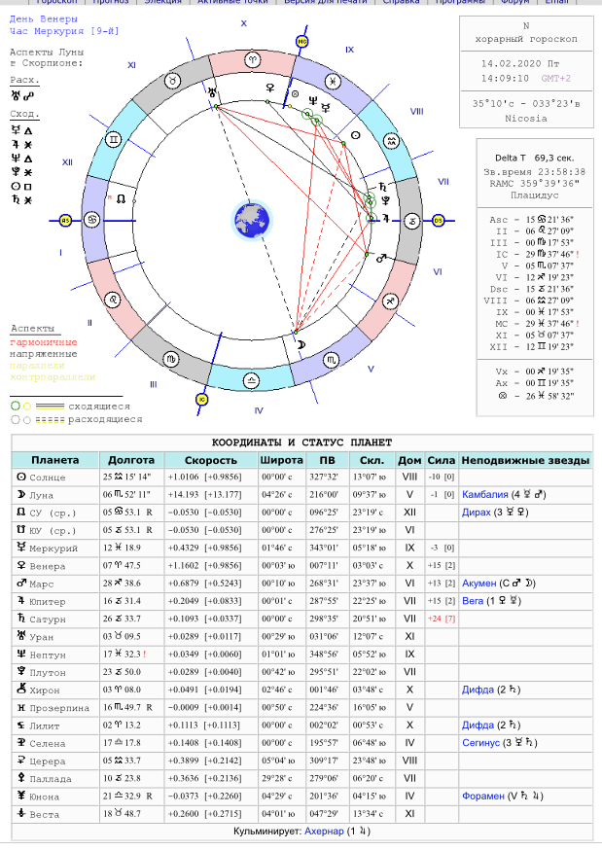Image resolution: width=602 pixels, height=850 pixels.
Task: Click the Moon glyph inside the chart
Action: coord(301,344)
